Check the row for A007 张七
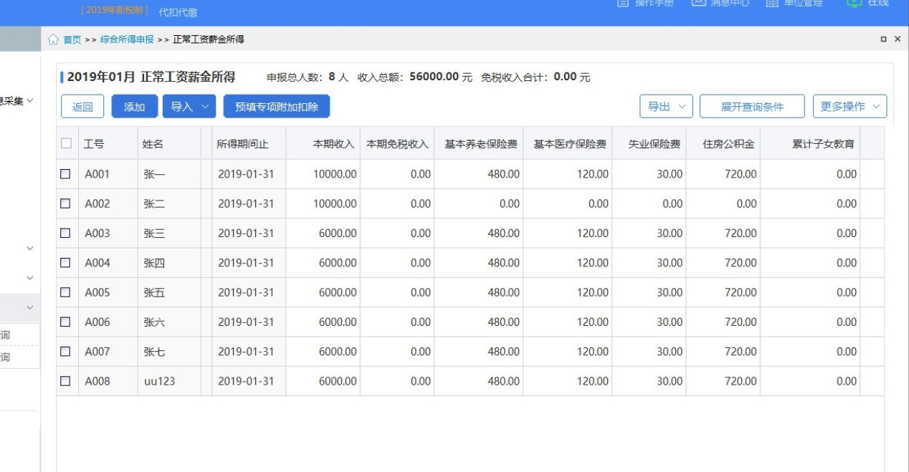 click(x=65, y=352)
